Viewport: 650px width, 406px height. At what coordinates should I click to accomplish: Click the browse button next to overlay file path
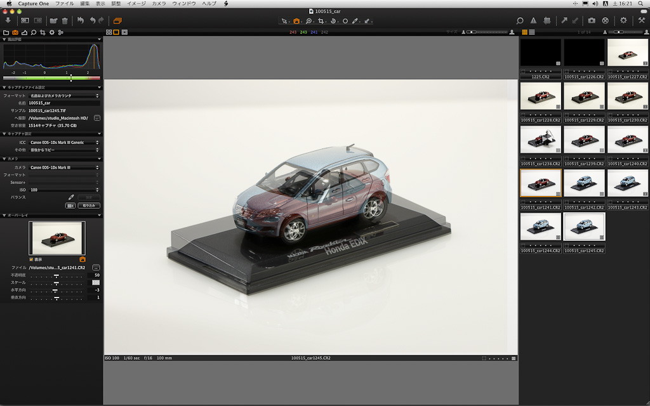pos(96,267)
